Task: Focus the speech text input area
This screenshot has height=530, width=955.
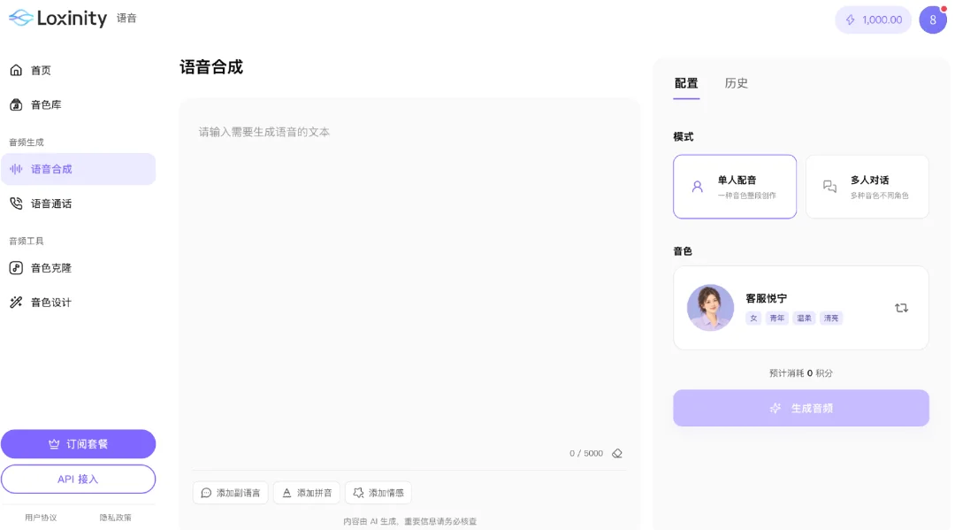Action: click(x=409, y=283)
